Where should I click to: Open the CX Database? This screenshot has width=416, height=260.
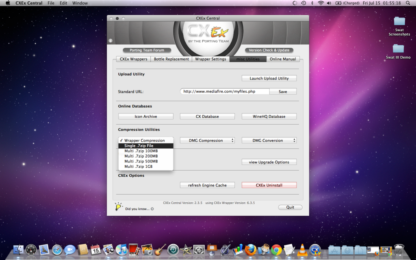[207, 117]
